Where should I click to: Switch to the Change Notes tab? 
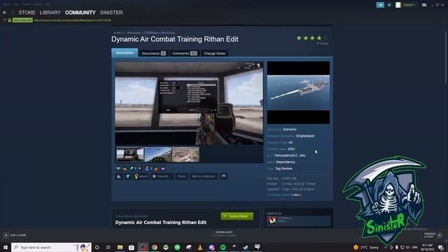pos(215,53)
